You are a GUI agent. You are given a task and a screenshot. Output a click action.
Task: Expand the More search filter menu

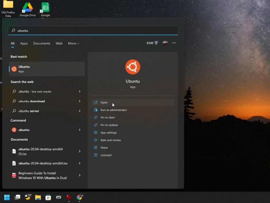click(73, 43)
